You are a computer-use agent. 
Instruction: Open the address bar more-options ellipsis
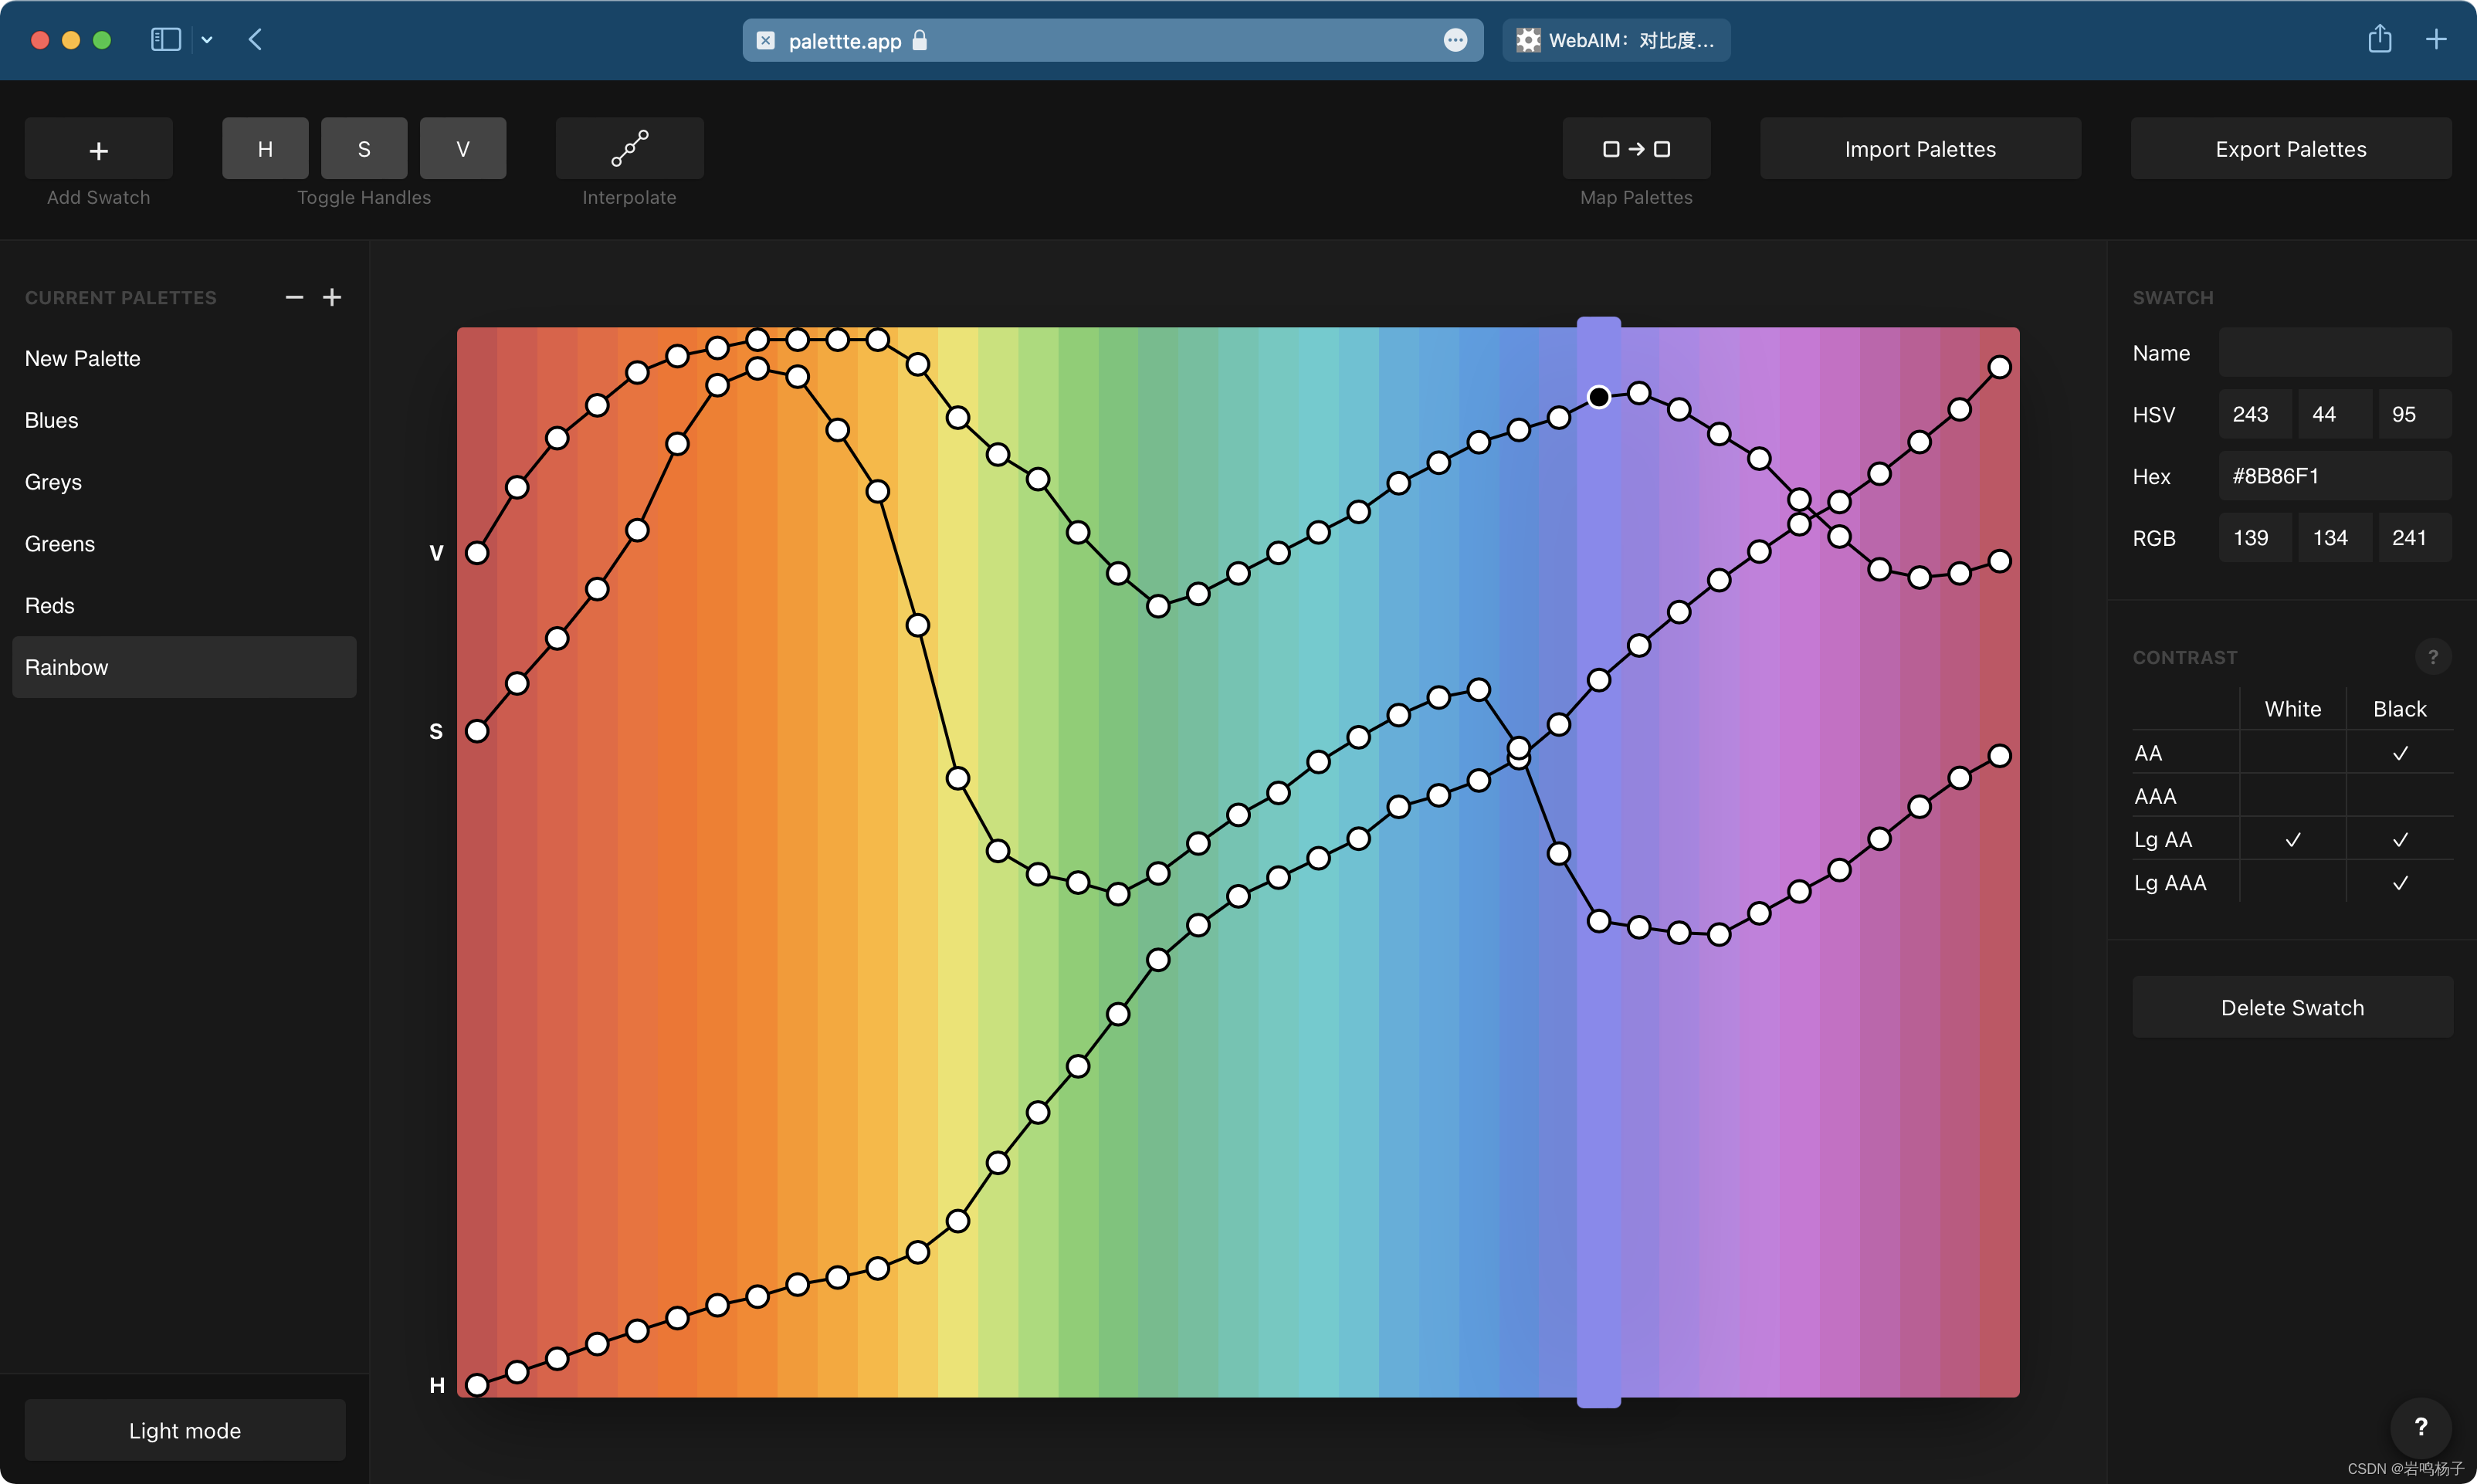[x=1455, y=40]
